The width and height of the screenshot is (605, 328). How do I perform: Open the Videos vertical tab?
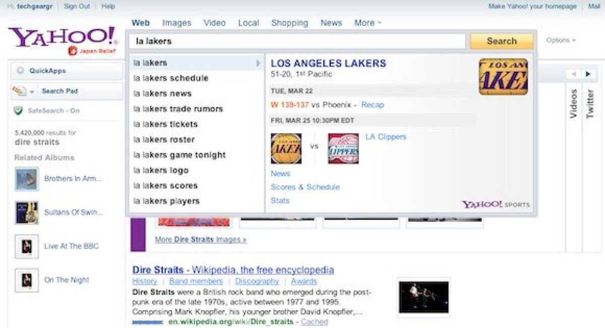pos(573,104)
